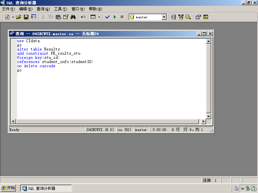Click the SQL 查询分析器 title bar app icon
The height and width of the screenshot is (193, 258).
3,3
